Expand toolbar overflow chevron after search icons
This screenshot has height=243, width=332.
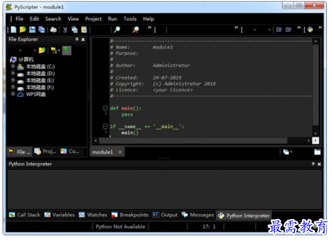tap(149, 27)
